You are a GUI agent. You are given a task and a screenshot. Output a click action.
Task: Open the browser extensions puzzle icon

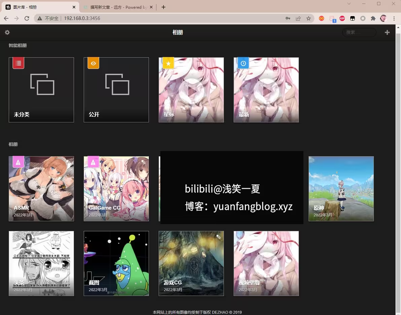373,18
